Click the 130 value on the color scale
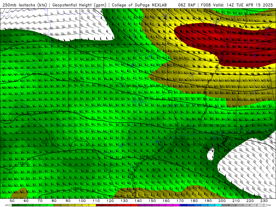Screen dimensions: 276x207 pos(124,201)
